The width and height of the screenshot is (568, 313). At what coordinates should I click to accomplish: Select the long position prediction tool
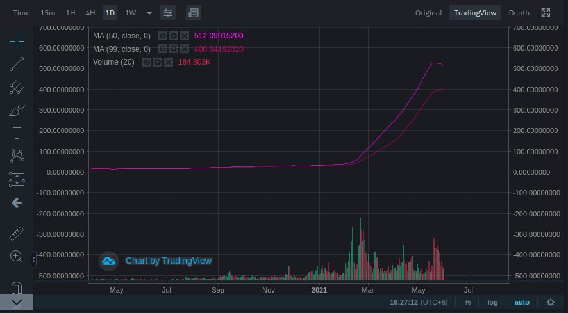pyautogui.click(x=17, y=179)
